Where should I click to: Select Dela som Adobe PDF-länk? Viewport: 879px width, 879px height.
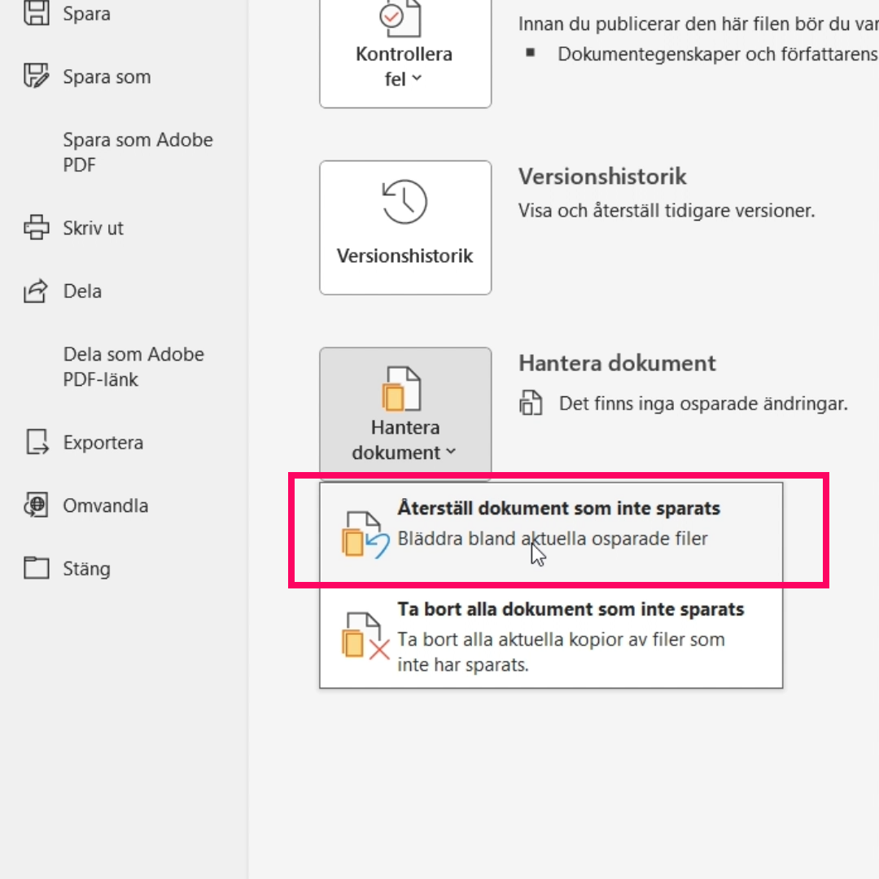133,366
